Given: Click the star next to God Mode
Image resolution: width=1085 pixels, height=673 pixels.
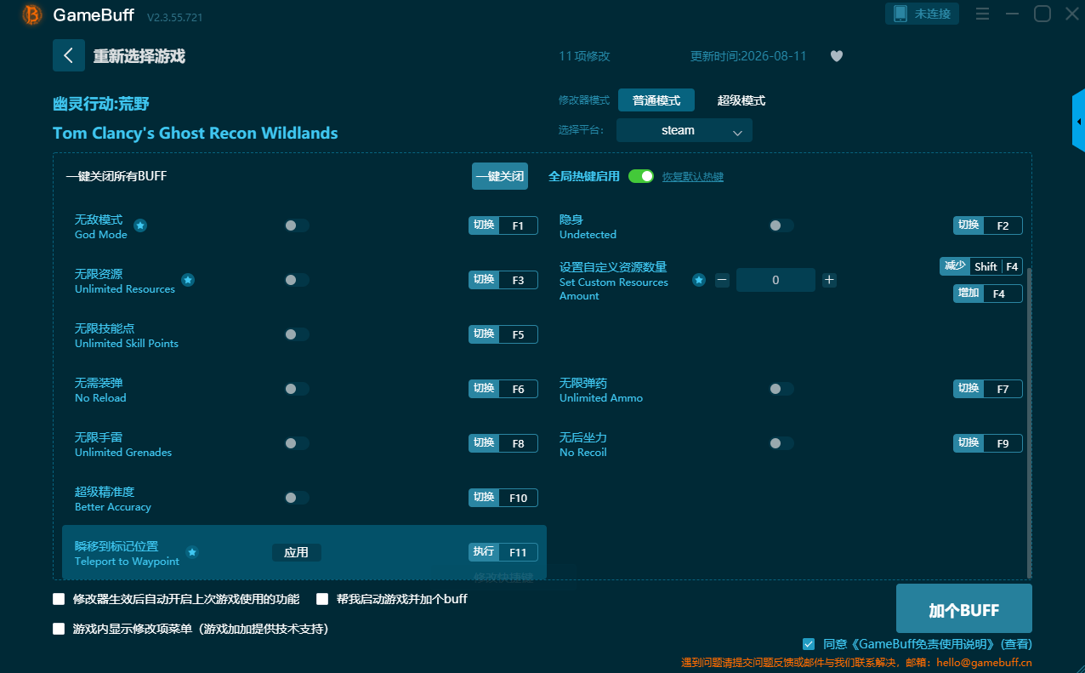Looking at the screenshot, I should click(140, 225).
